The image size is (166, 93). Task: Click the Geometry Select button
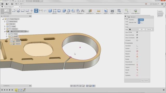[x=141, y=20]
